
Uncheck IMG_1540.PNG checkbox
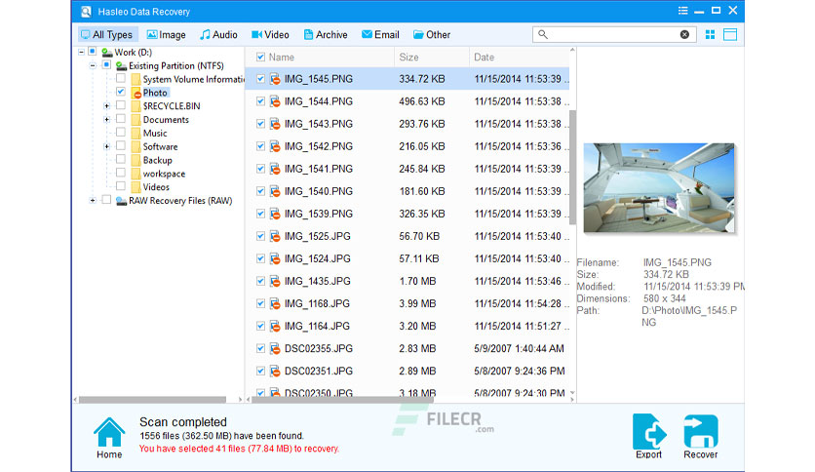tap(261, 191)
